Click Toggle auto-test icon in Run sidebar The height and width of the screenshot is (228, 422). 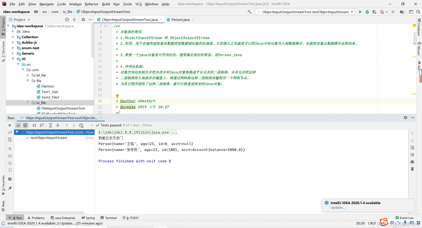tap(10, 140)
